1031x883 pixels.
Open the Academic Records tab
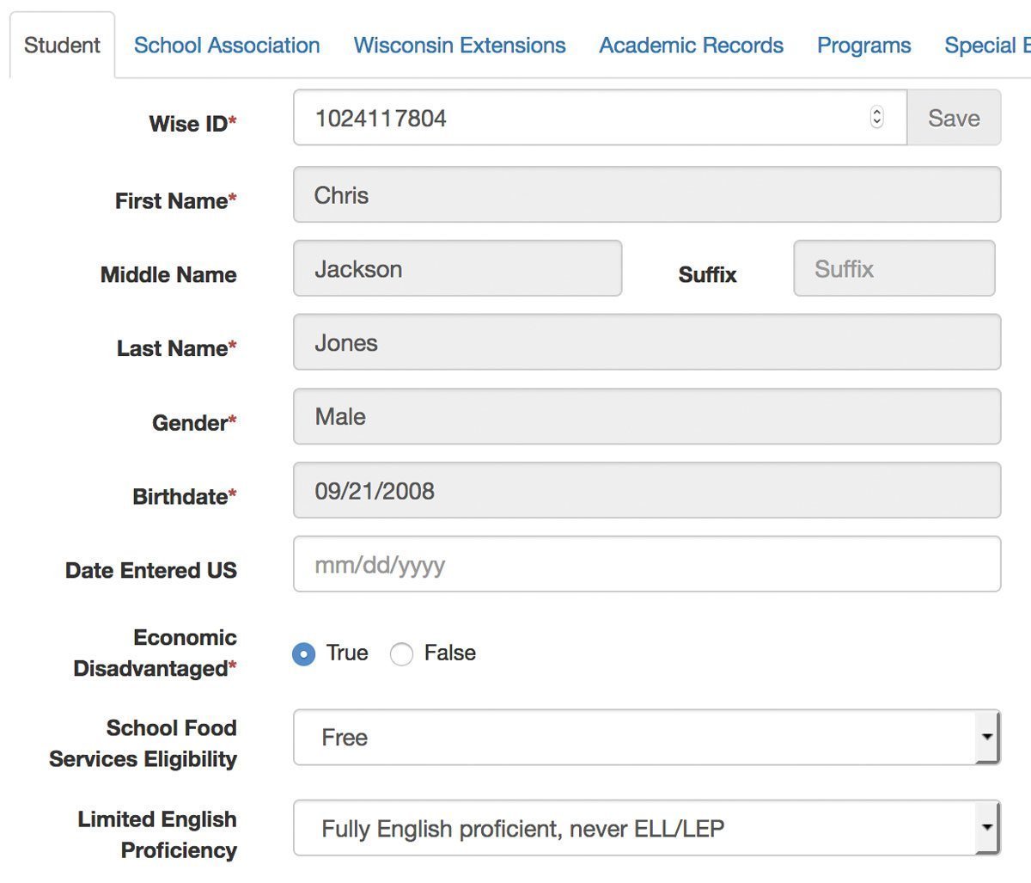pyautogui.click(x=691, y=46)
